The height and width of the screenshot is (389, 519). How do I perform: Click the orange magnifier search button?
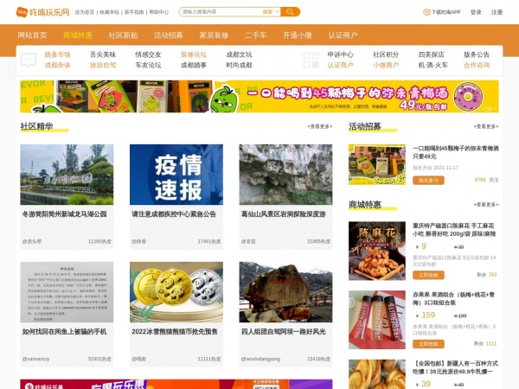coord(291,12)
